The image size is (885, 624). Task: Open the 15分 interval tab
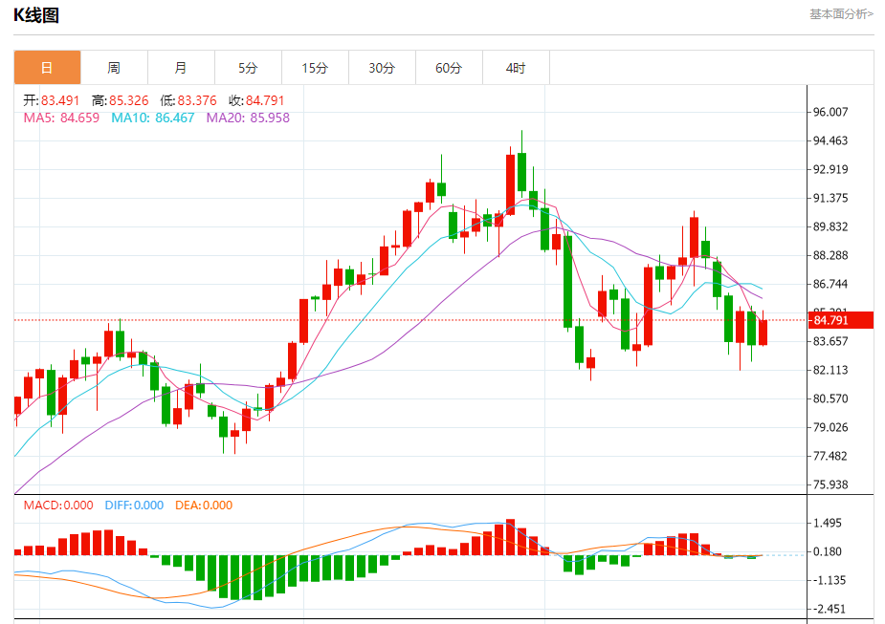point(315,68)
